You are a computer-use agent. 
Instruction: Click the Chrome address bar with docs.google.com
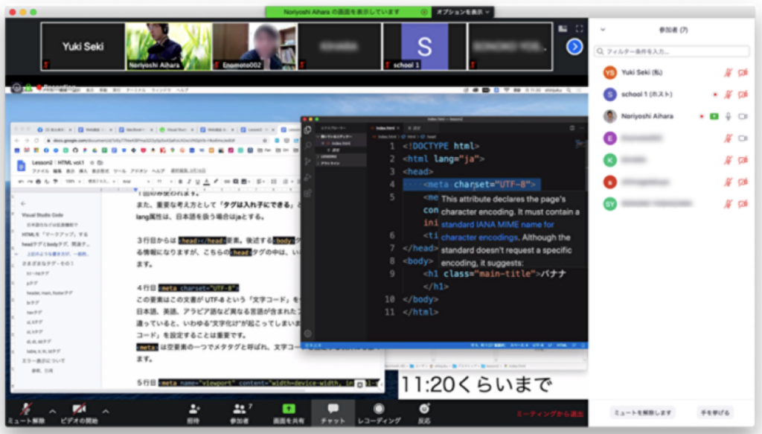158,140
